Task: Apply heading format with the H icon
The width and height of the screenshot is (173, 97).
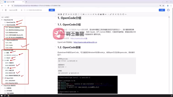Action: (x=59, y=14)
